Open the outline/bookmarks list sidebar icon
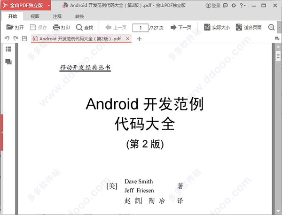Image resolution: width=282 pixels, height=215 pixels. (8, 49)
